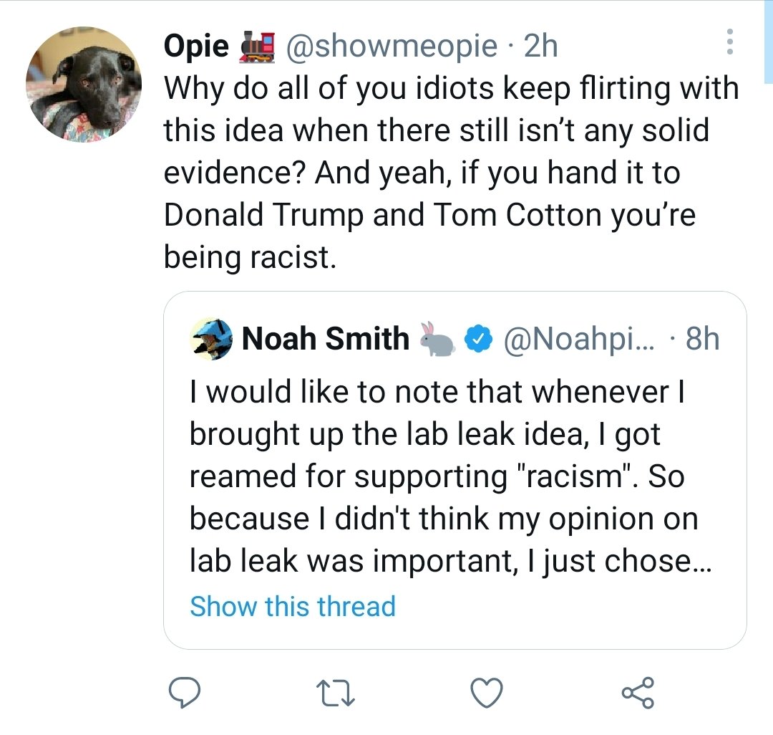Open Noah Smith's small avatar
The width and height of the screenshot is (773, 735).
(x=213, y=338)
